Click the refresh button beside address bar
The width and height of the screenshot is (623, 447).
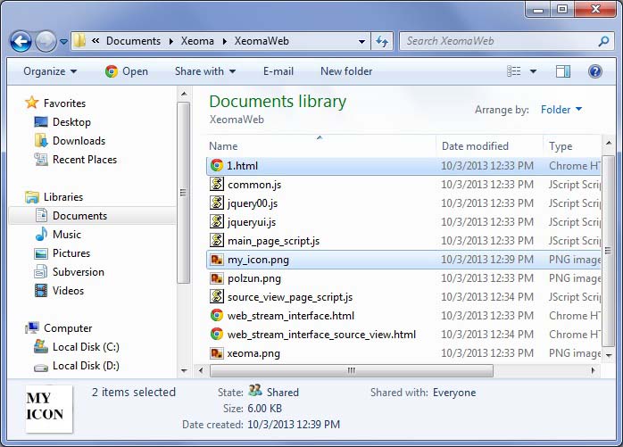[x=383, y=41]
